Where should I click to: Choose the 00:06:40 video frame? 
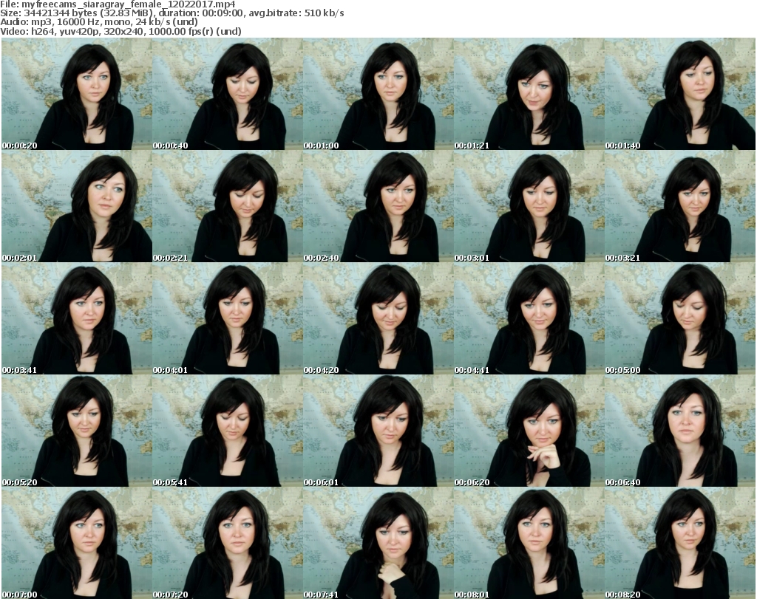[680, 431]
